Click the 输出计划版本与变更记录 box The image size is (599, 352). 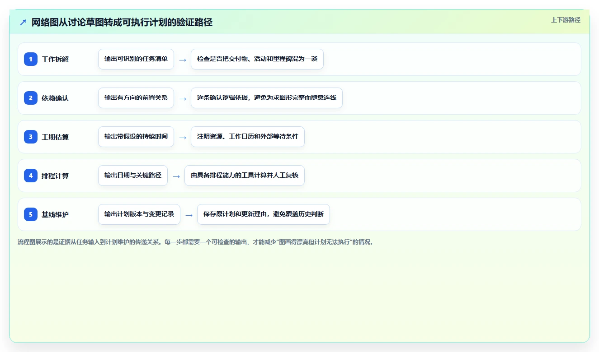(139, 214)
